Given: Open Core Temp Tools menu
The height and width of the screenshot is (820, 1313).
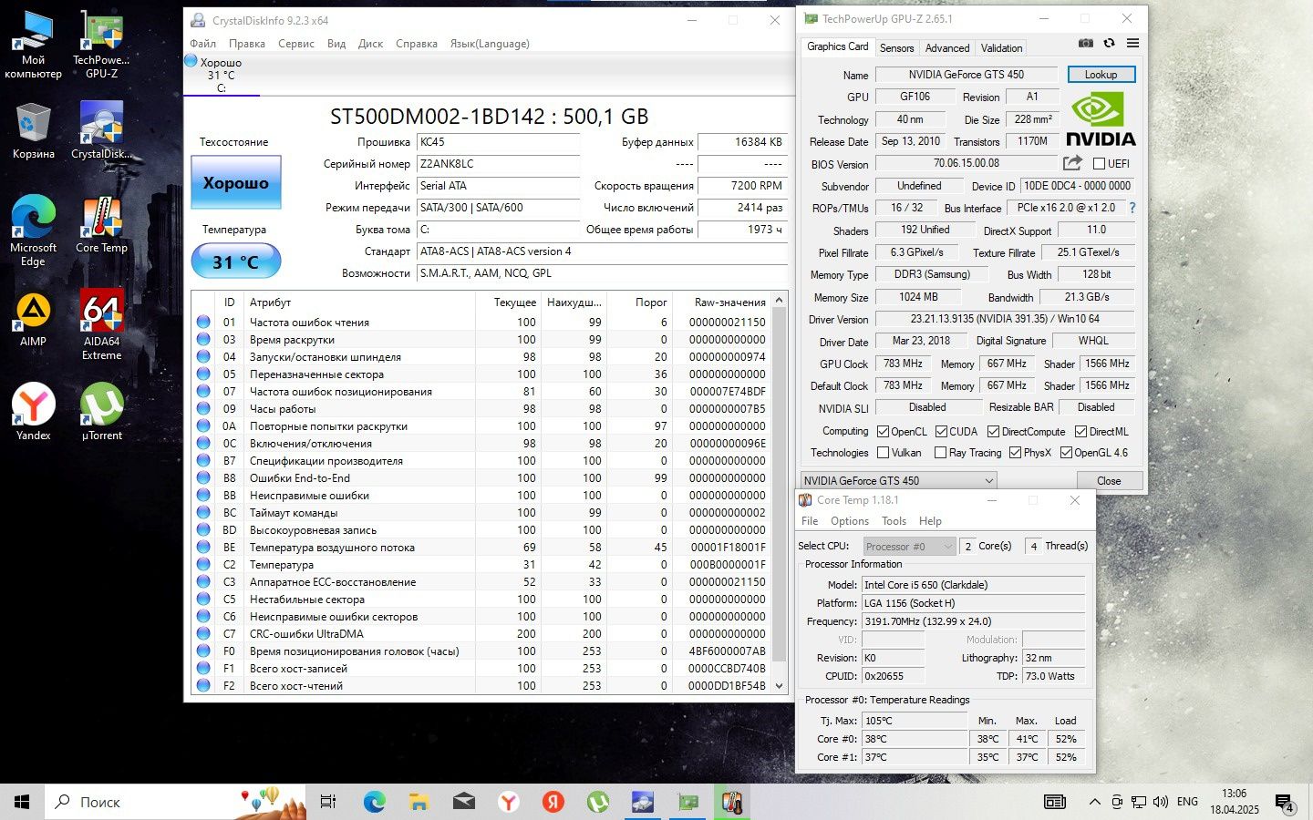Looking at the screenshot, I should [x=894, y=521].
